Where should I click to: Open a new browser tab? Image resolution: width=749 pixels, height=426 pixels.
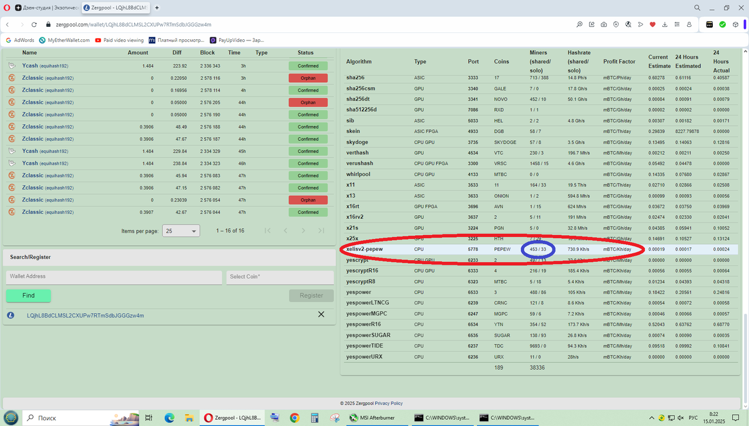pyautogui.click(x=156, y=7)
